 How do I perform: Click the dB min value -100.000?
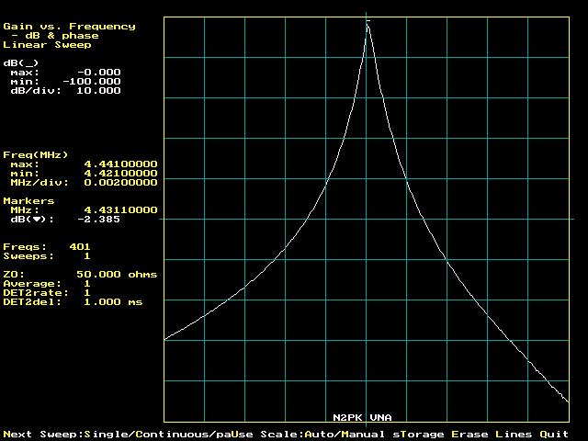[91, 82]
